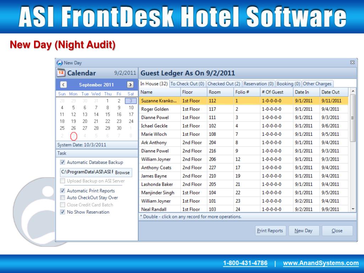Go to previous month in calendar
The height and width of the screenshot is (273, 364).
(63, 85)
